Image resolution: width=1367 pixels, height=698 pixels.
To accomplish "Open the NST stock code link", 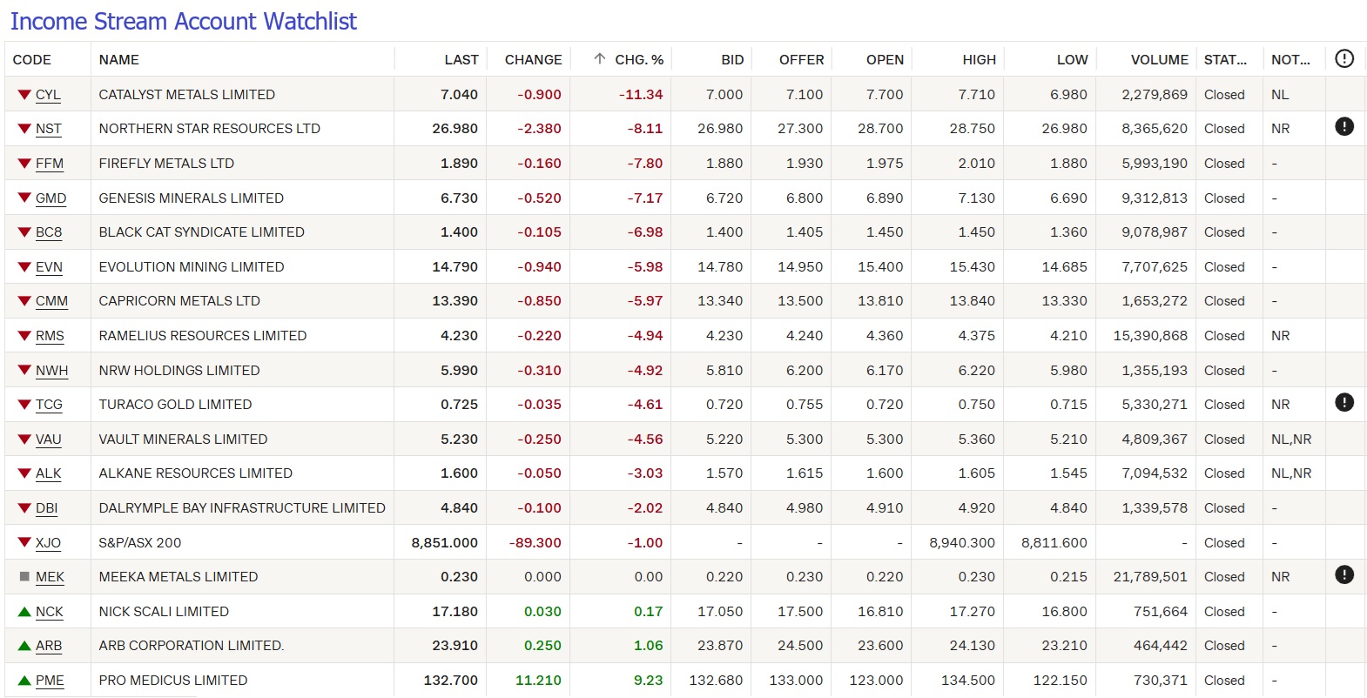I will pos(49,129).
